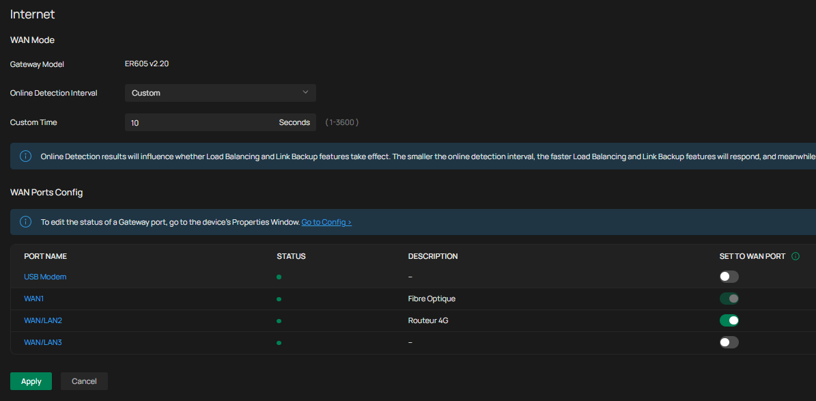Disable WAN/LAN2 WAN port switch
The width and height of the screenshot is (816, 401).
click(x=729, y=320)
